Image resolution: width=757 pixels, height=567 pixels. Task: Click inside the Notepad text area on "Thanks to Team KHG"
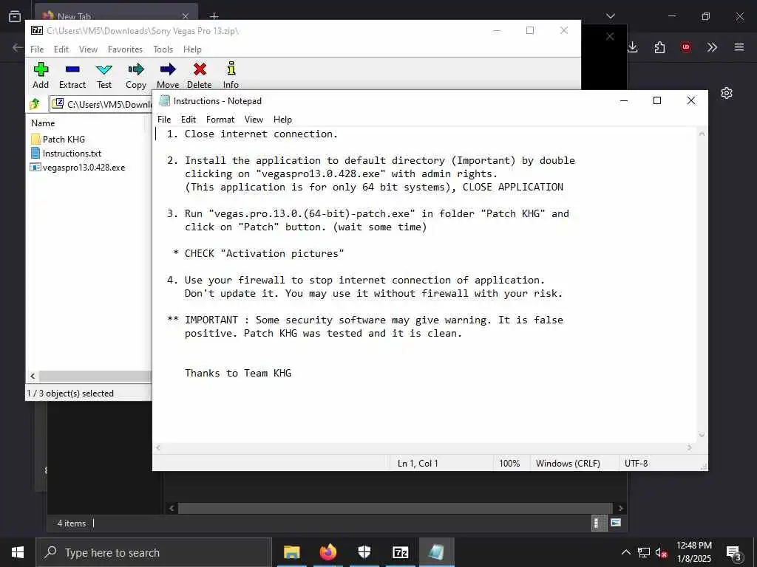(238, 373)
